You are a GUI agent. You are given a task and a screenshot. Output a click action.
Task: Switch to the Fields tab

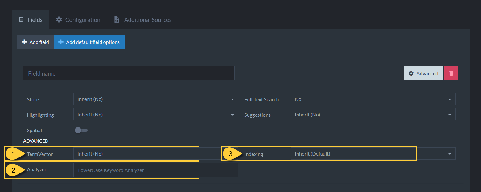(x=30, y=20)
